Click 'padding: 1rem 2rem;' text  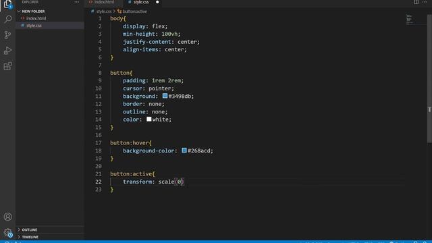coord(153,81)
